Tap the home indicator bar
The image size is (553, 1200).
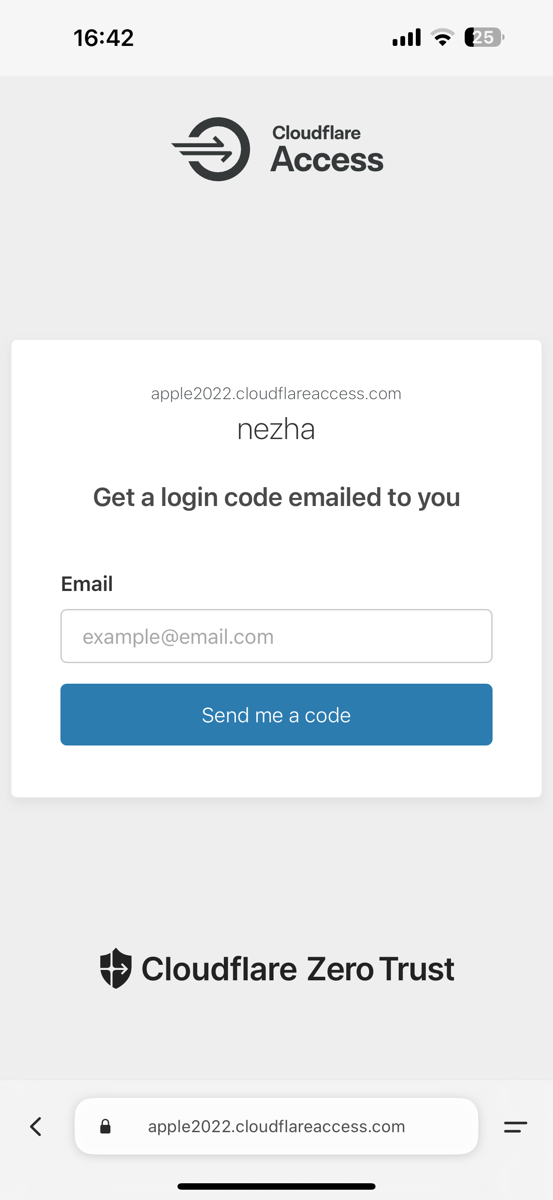point(276,1187)
